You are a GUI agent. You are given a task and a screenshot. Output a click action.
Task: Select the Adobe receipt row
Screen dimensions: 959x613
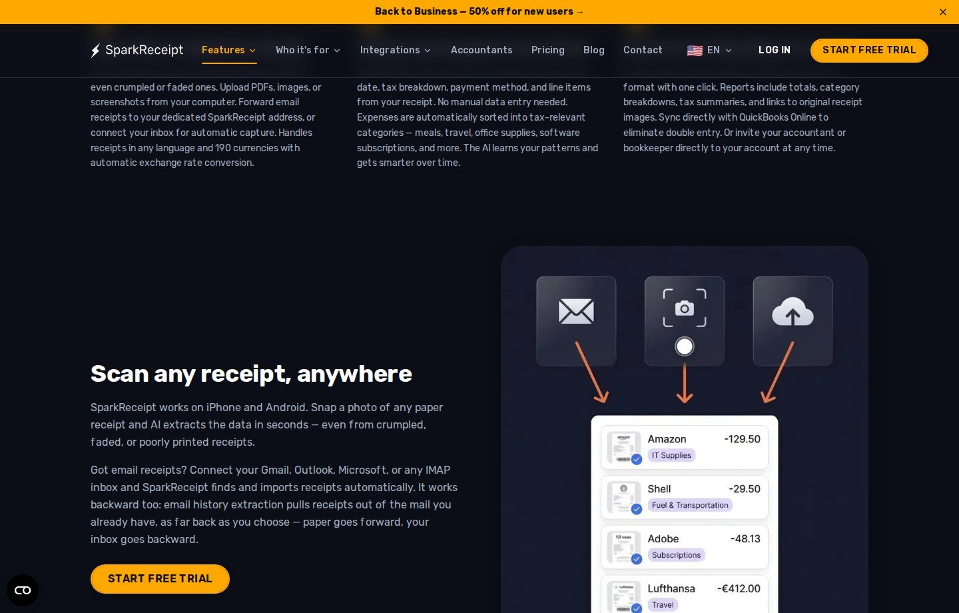tap(685, 547)
